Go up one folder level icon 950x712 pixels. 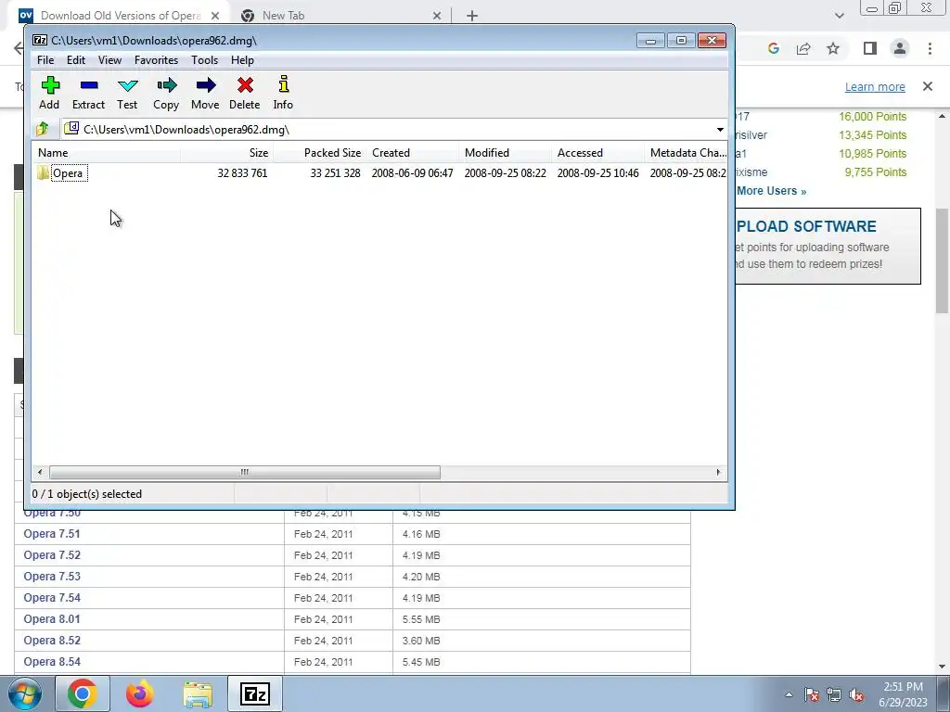(43, 129)
